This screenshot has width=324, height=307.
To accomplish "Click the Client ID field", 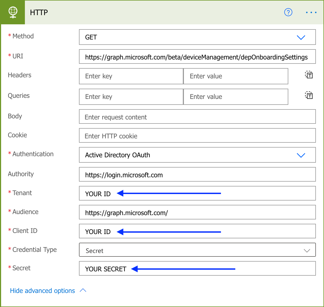I will point(268,231).
